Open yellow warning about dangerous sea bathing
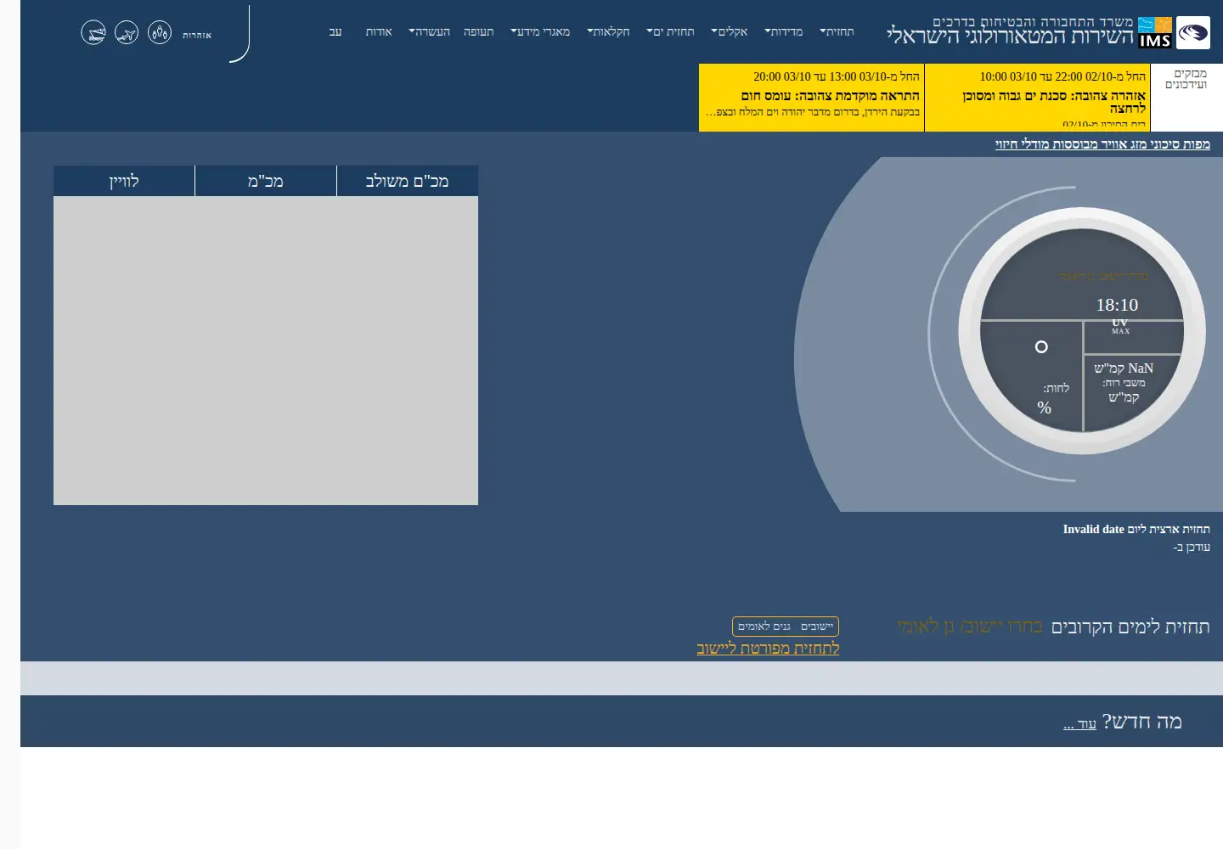Viewport: 1223px width, 849px height. click(x=1038, y=98)
